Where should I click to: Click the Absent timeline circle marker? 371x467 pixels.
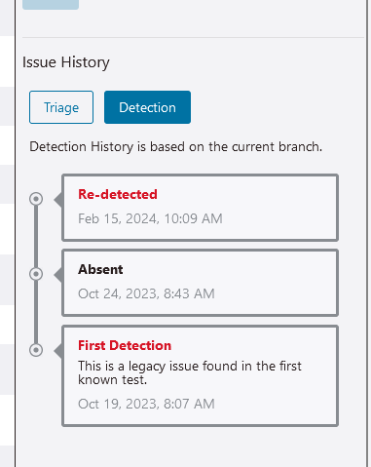click(36, 274)
